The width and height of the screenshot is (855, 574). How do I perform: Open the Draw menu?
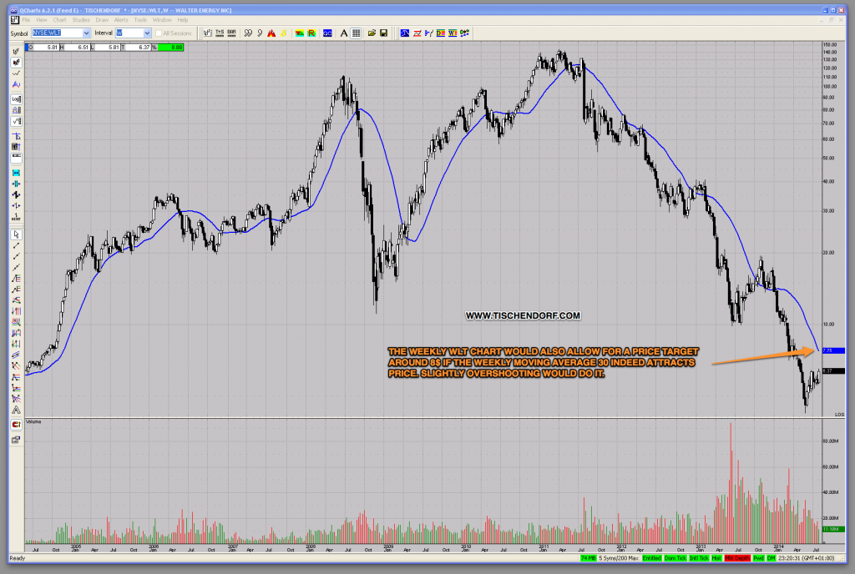coord(102,20)
